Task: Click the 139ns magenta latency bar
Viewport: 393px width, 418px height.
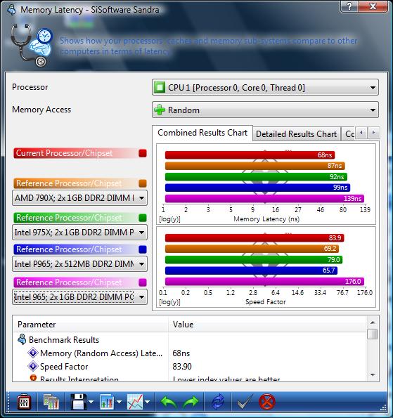Action: point(264,199)
